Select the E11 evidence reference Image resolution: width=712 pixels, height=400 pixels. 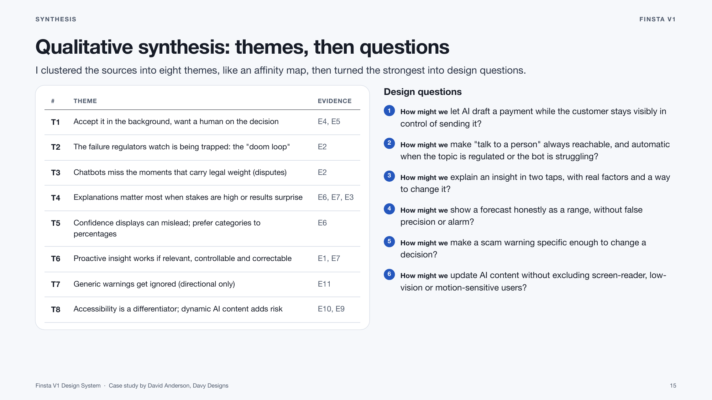324,284
